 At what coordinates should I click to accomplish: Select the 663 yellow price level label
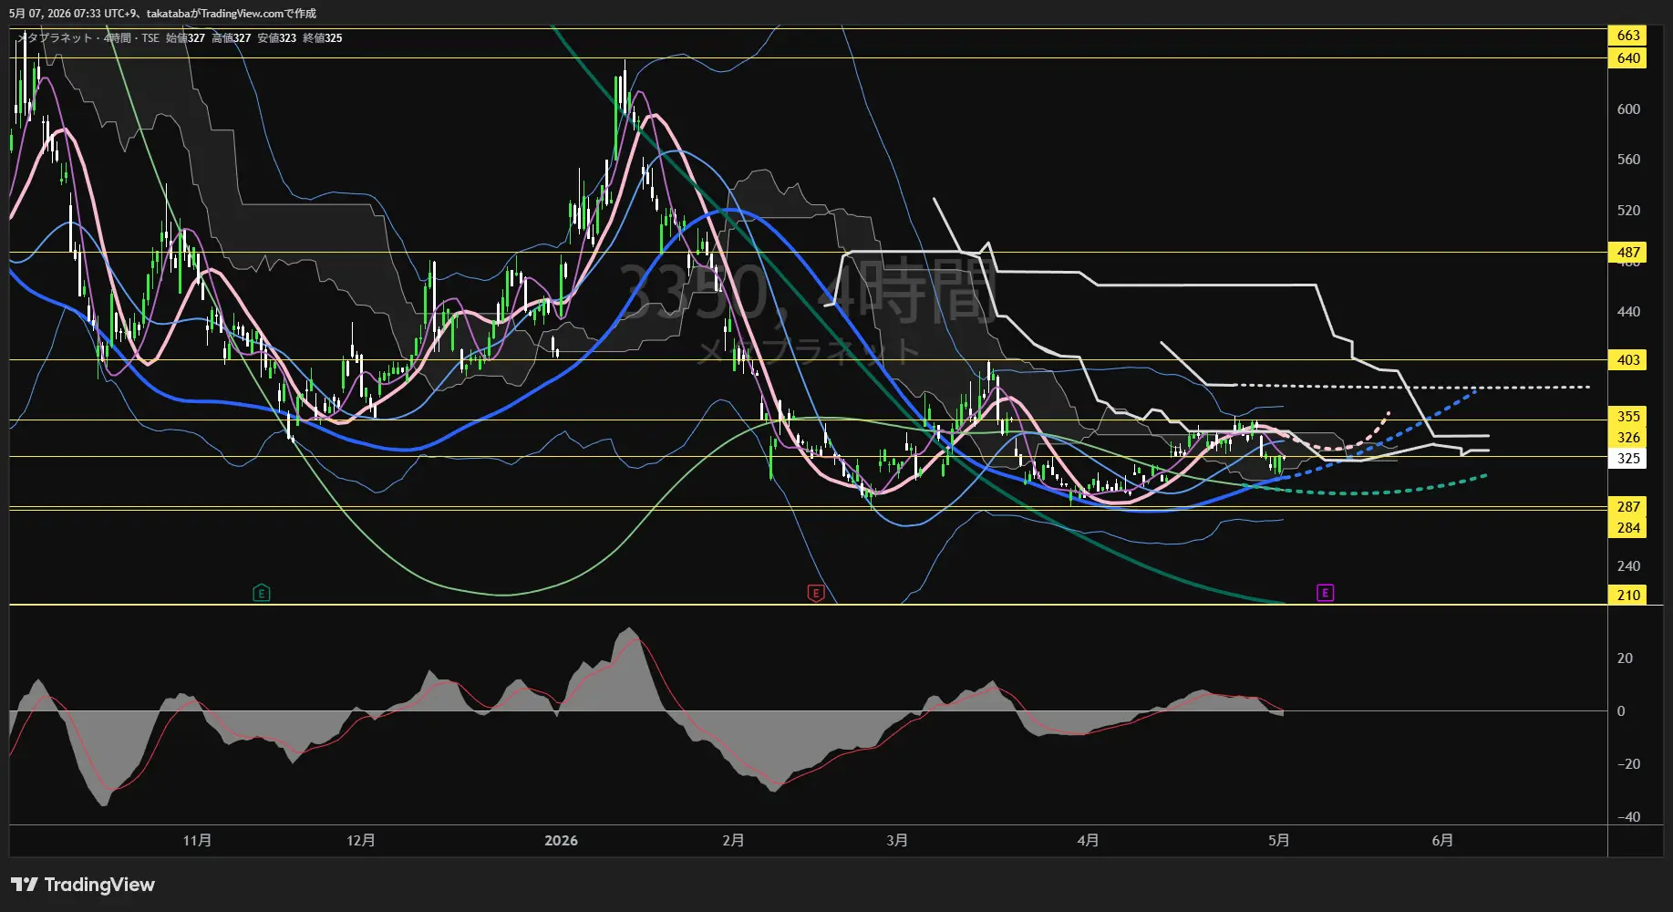click(1627, 36)
